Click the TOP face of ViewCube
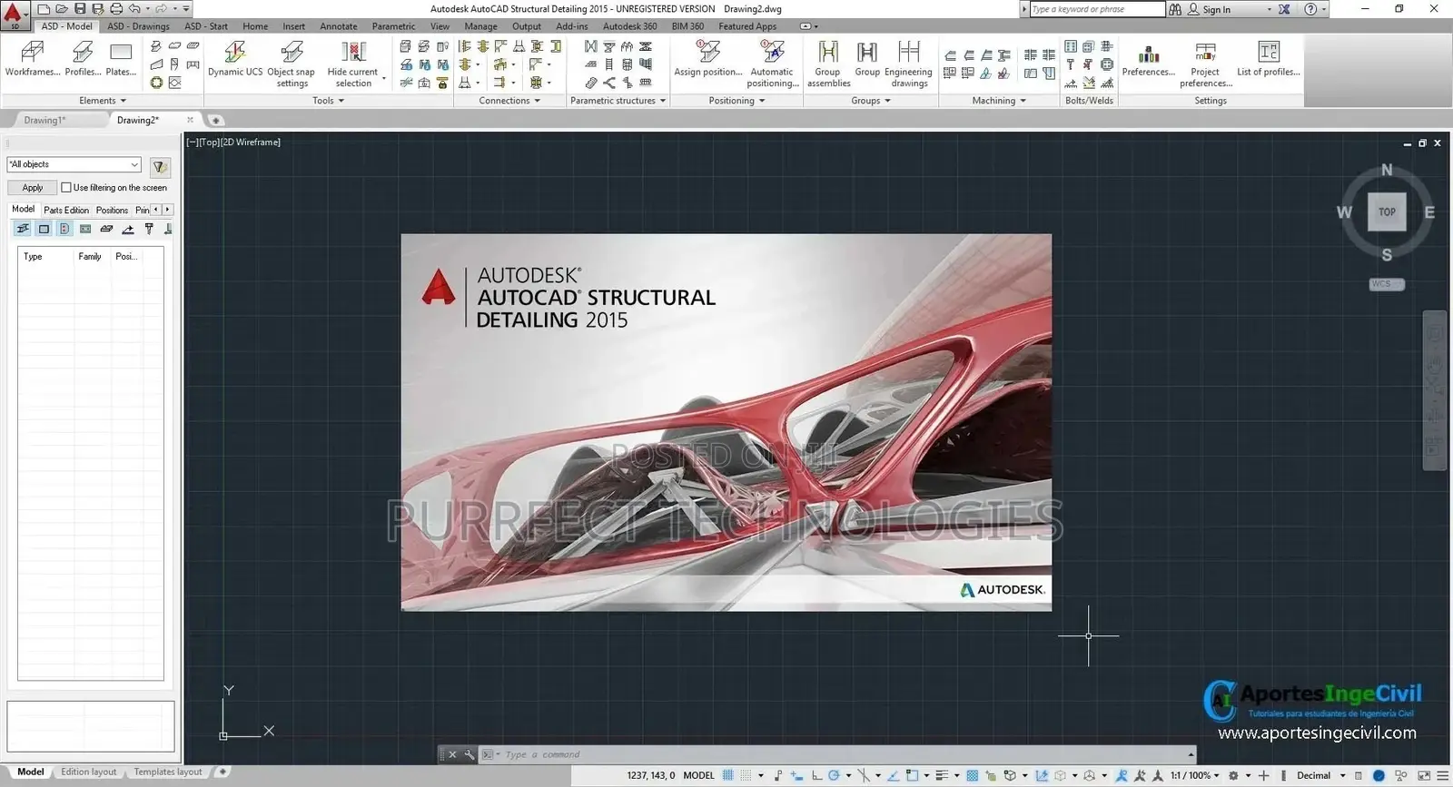This screenshot has width=1453, height=787. pos(1387,212)
